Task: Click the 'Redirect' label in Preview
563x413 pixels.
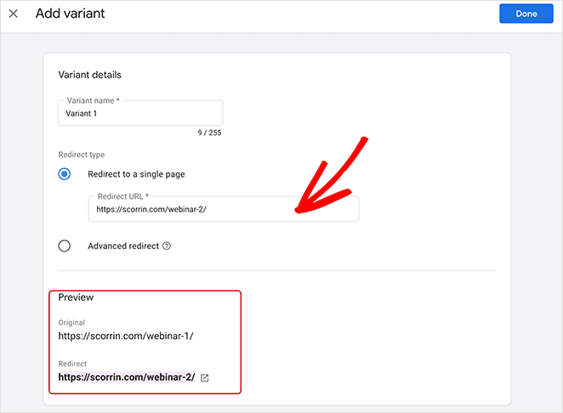Action: tap(72, 364)
